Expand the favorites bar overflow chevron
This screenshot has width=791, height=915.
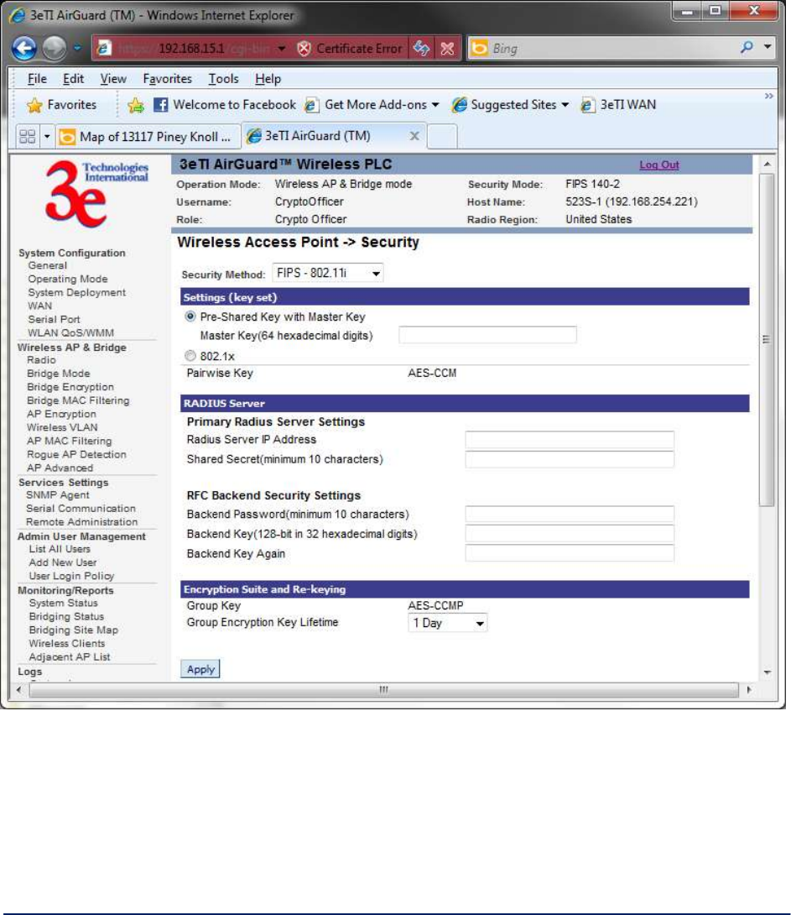769,96
